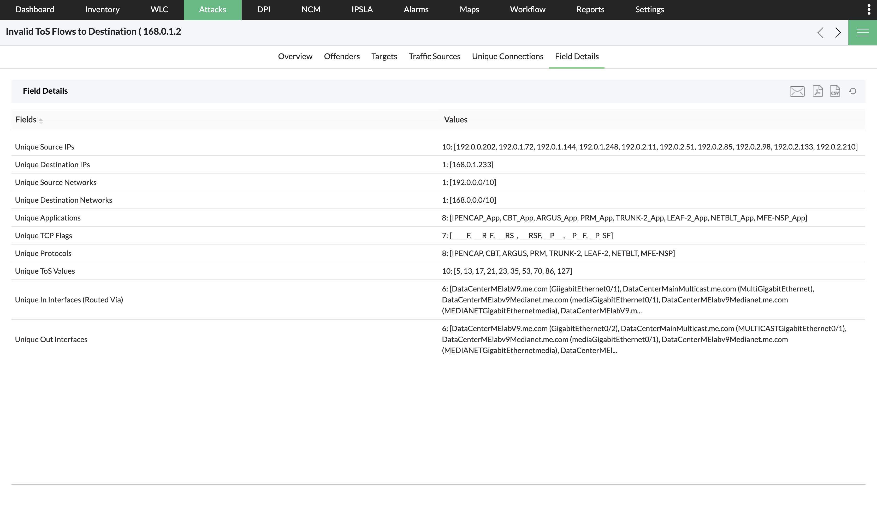Click the refresh icon in Field Details

click(x=852, y=91)
